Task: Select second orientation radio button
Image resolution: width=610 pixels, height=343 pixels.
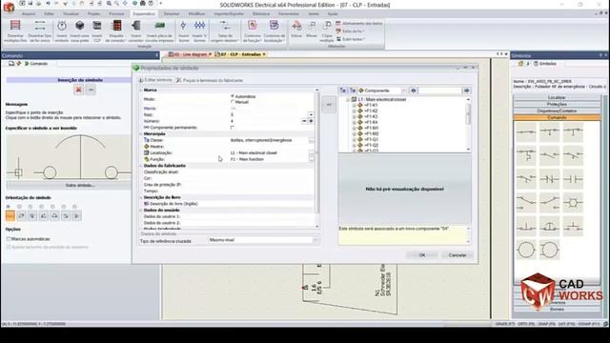Action: pos(19,207)
